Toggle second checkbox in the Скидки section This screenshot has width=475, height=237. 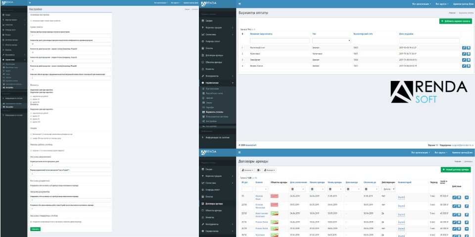[31, 138]
